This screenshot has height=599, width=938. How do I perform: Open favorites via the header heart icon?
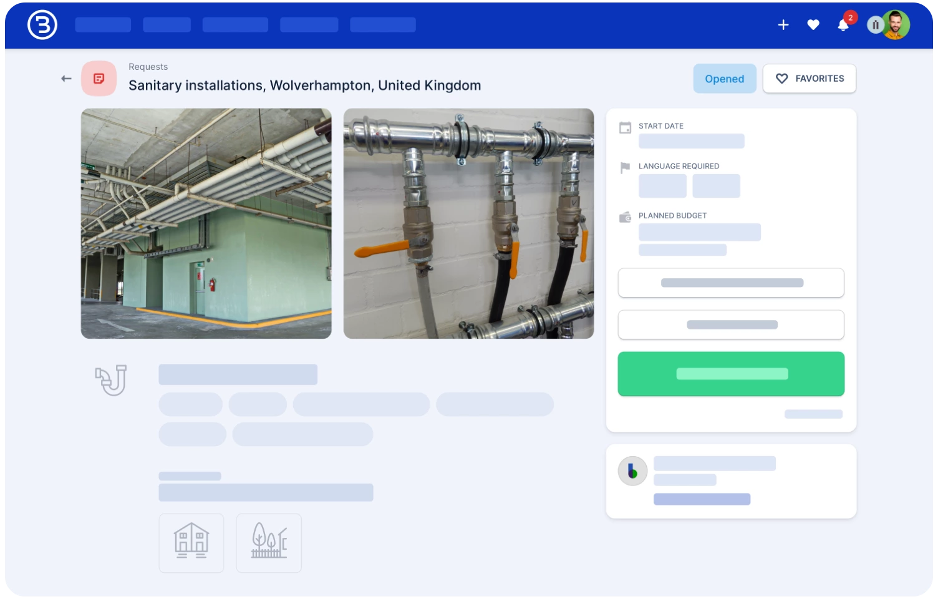(x=813, y=25)
